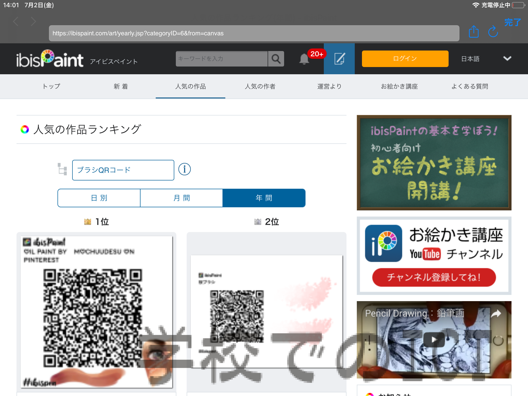Click チャンネル登録してね! red button

click(x=434, y=277)
